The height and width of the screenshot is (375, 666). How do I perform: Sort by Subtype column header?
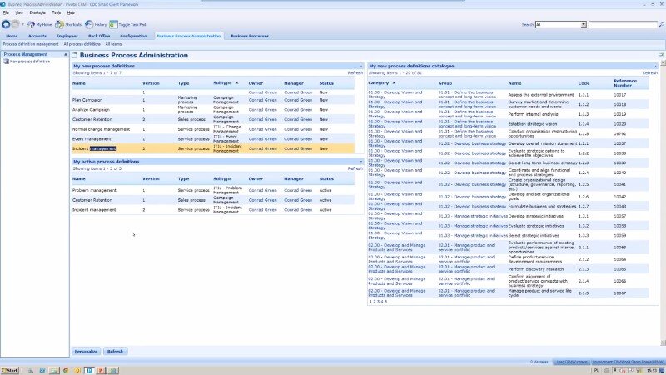coord(223,83)
